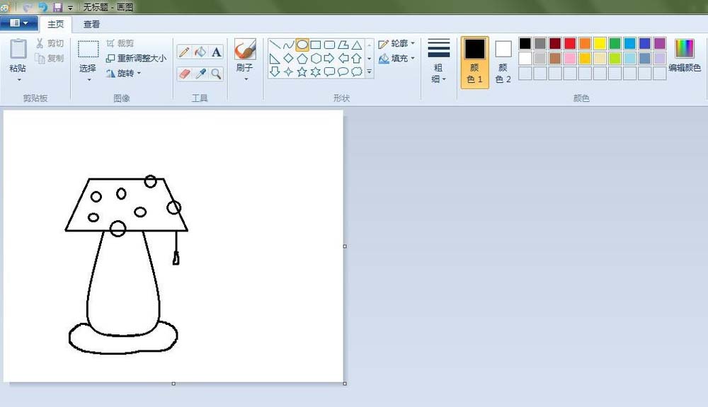Click the rectangular selection tool icon
Image resolution: width=708 pixels, height=407 pixels.
coord(88,49)
